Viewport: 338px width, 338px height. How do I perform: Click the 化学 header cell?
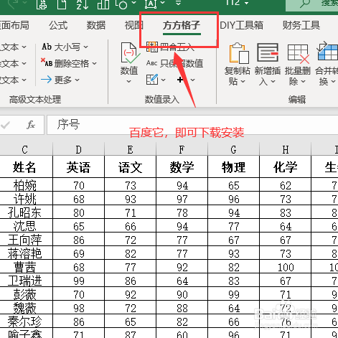pyautogui.click(x=285, y=167)
